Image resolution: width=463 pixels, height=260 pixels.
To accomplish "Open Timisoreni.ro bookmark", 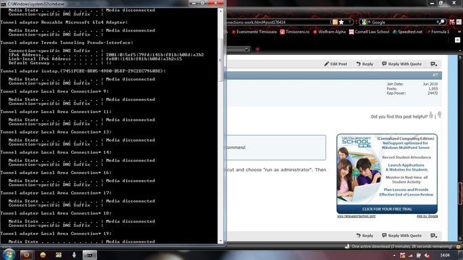I will [294, 32].
